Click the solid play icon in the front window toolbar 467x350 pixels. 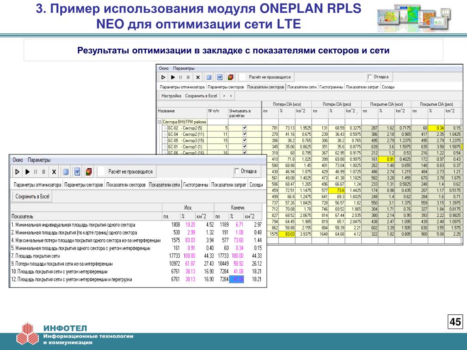pyautogui.click(x=27, y=172)
